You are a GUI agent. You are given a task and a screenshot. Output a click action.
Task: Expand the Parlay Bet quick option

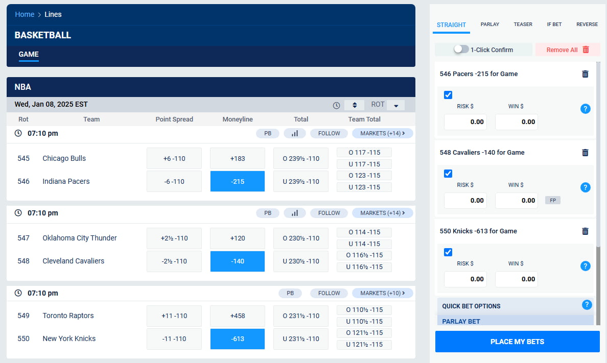point(515,321)
